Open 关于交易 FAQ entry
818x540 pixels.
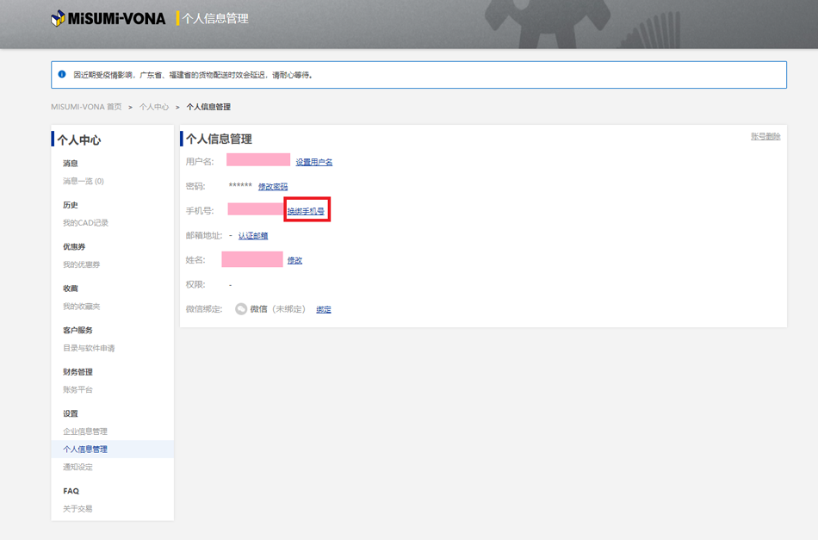(77, 509)
